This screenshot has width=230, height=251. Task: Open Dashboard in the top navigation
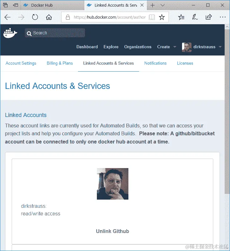pyautogui.click(x=87, y=47)
